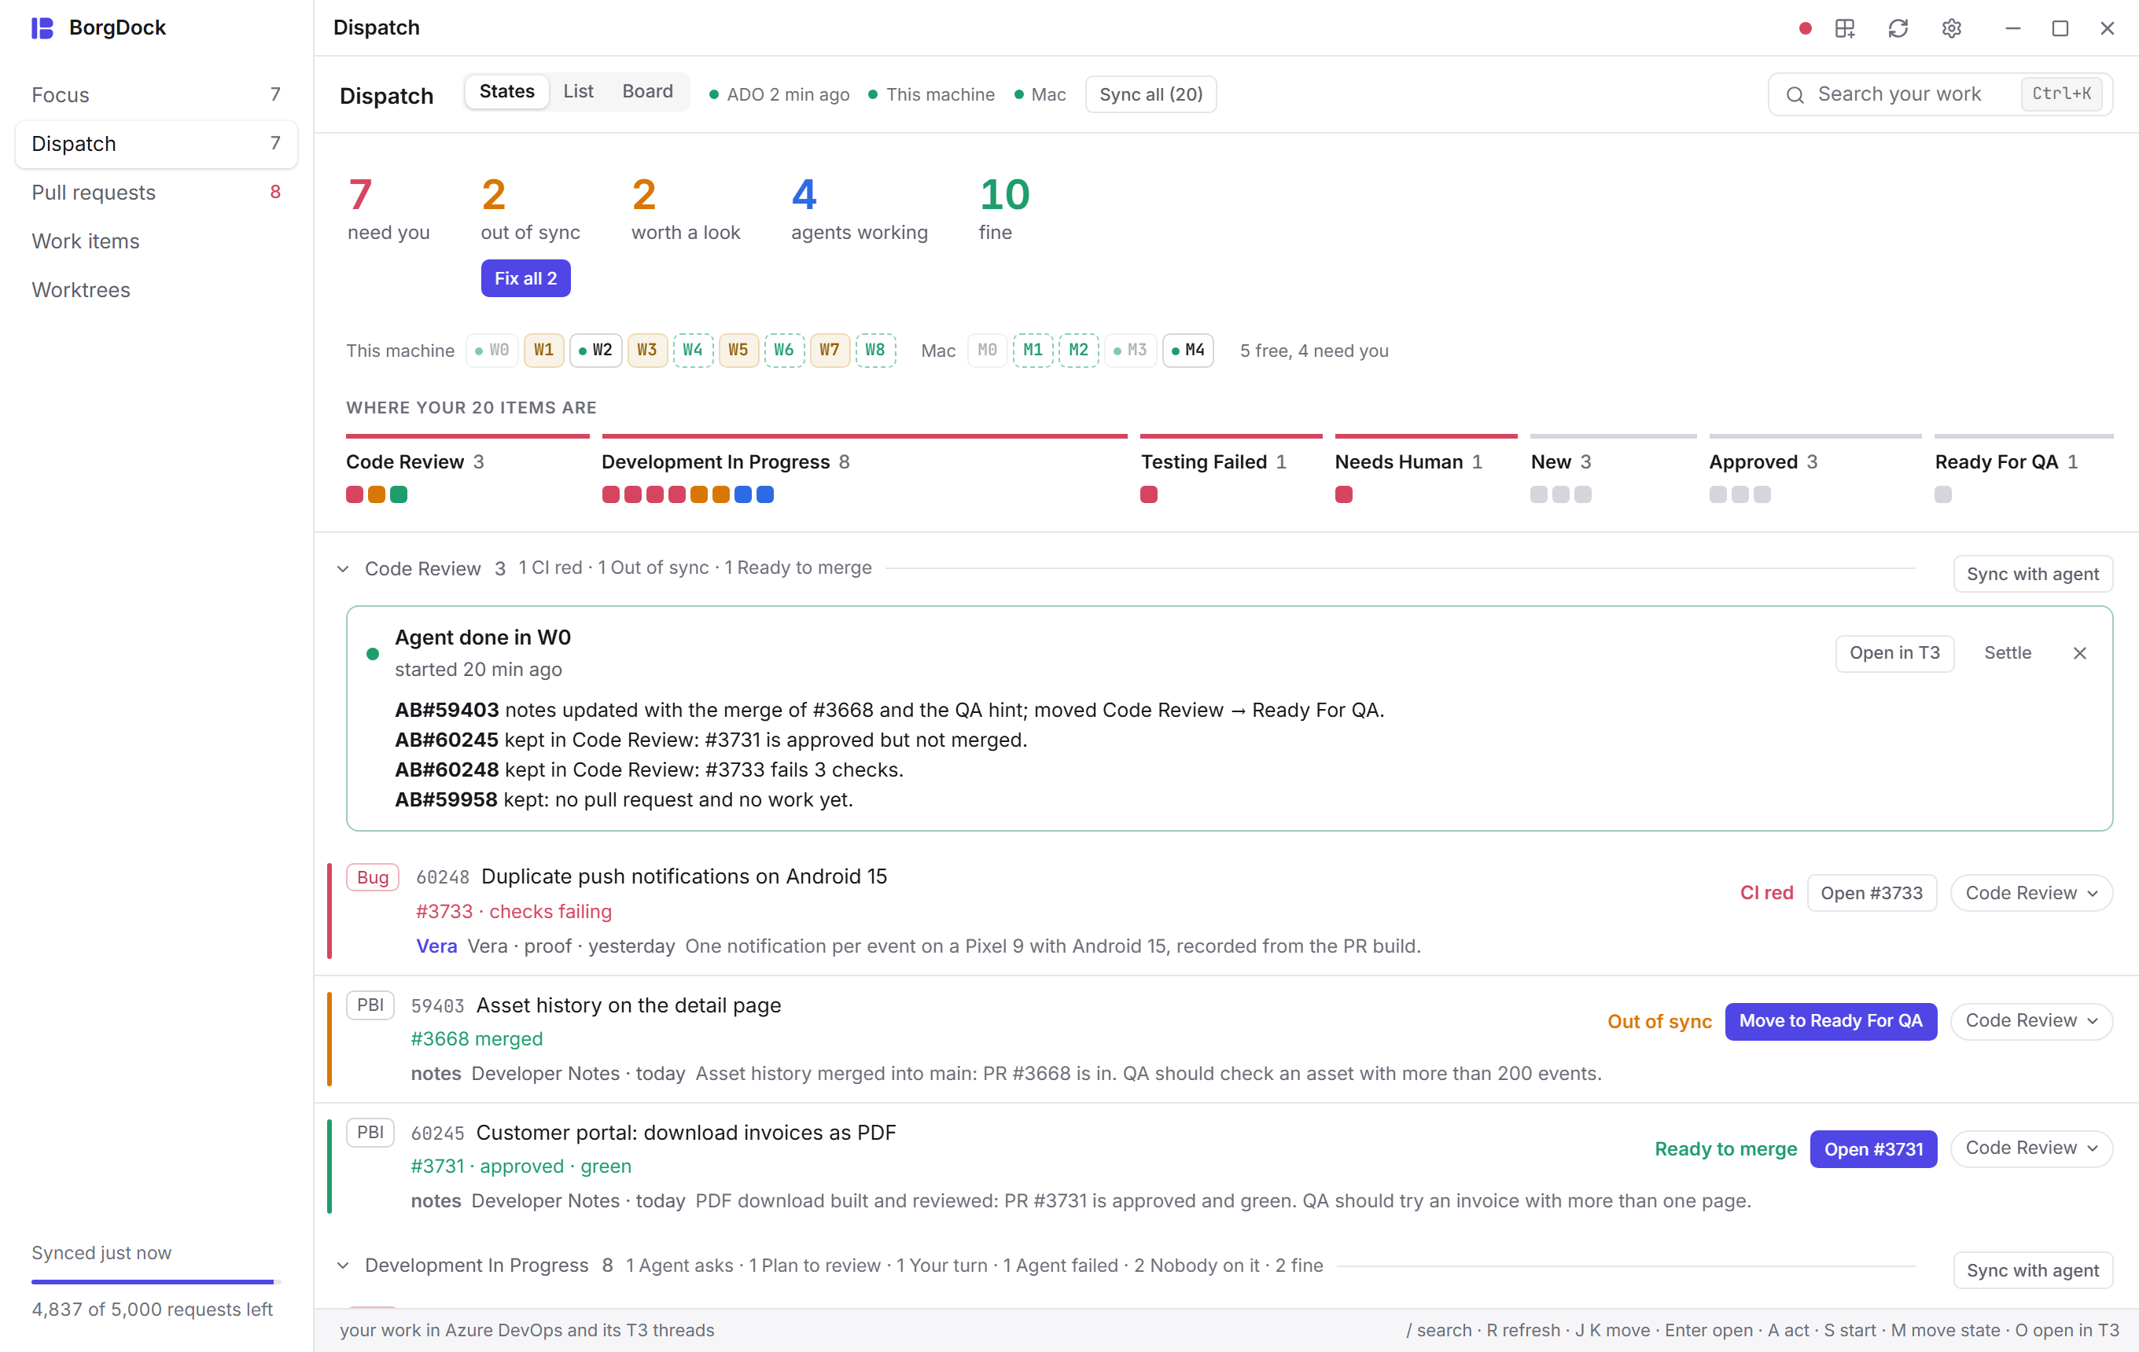Click the ADO 2 min ago status
The height and width of the screenshot is (1352, 2139).
(779, 95)
